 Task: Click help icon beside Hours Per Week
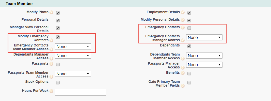[x=51, y=91]
